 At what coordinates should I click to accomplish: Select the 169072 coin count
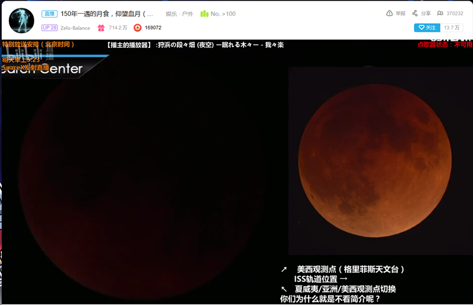153,28
